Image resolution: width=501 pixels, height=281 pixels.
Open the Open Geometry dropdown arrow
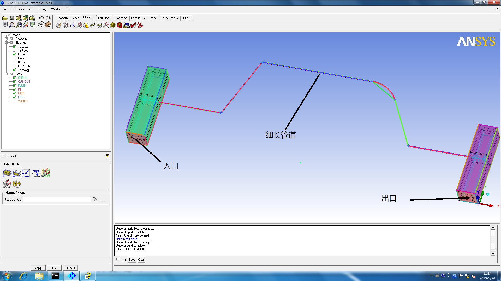(21, 19)
